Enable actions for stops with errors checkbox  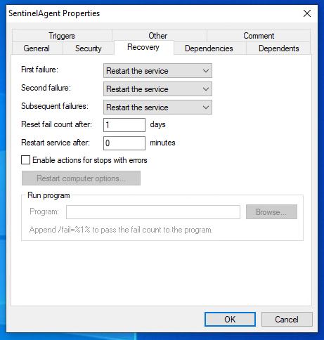point(26,160)
